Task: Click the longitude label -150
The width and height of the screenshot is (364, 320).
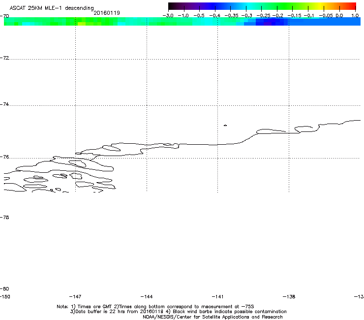Action: [x=5, y=297]
